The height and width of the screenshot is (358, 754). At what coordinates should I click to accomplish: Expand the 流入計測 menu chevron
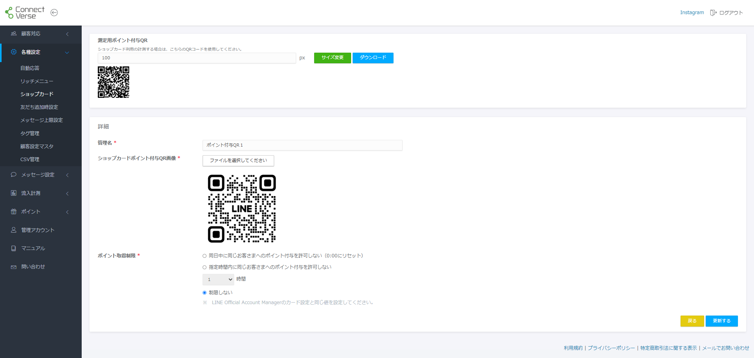67,193
